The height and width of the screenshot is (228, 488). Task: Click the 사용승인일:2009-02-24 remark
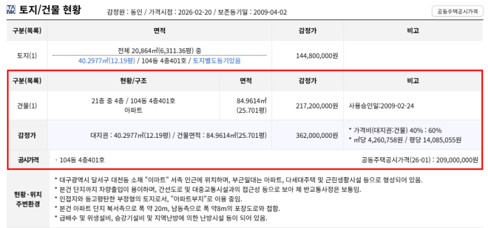382,105
